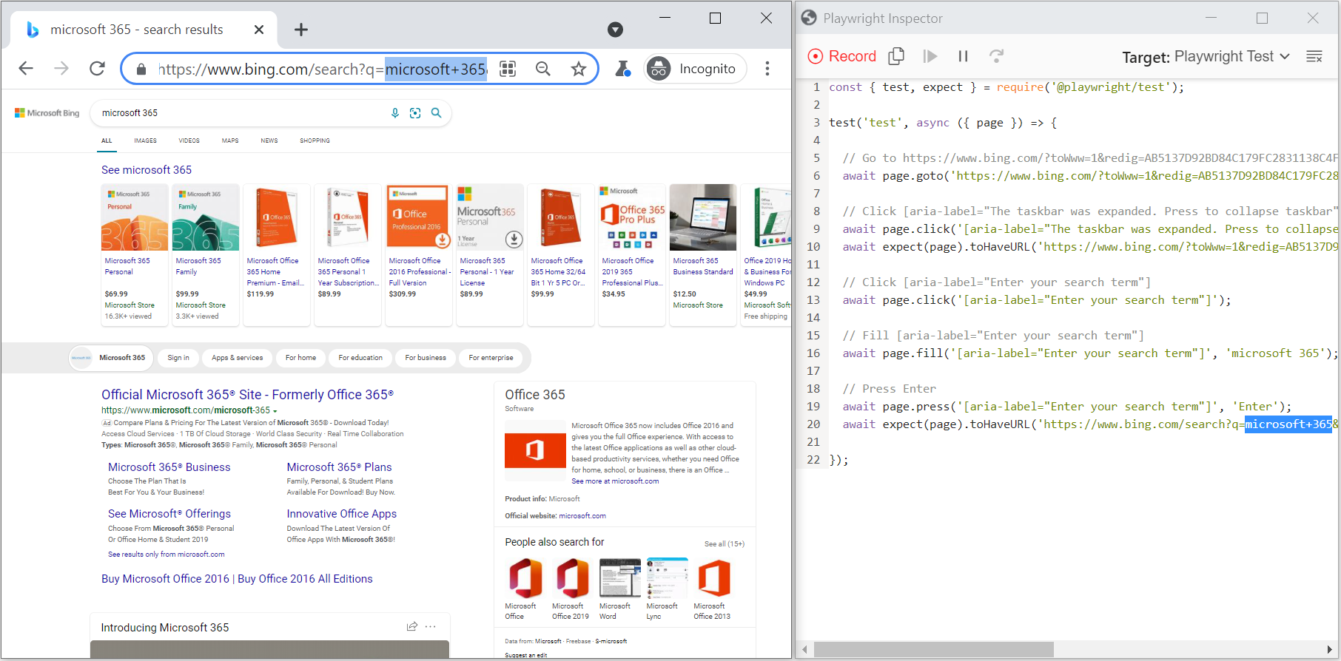The height and width of the screenshot is (661, 1341).
Task: Open the Official website microsoft.com link
Action: tap(582, 516)
